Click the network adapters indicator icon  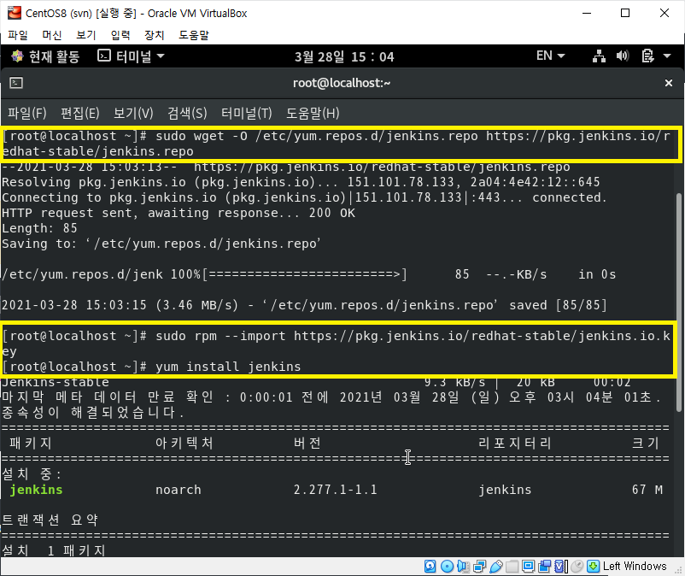[x=480, y=567]
